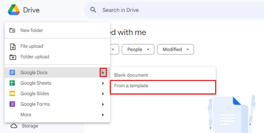The image size is (264, 133).
Task: Click the Storage cloud icon
Action: click(x=14, y=126)
